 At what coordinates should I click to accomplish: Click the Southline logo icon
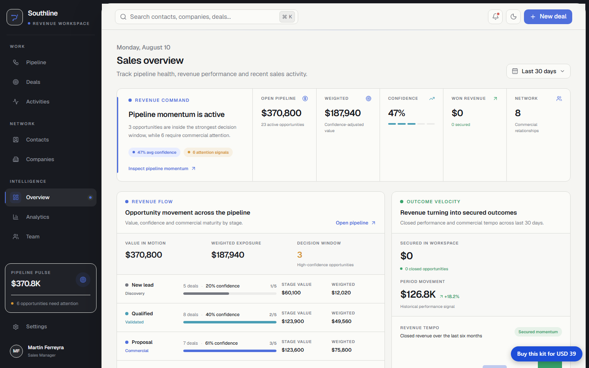pyautogui.click(x=15, y=17)
